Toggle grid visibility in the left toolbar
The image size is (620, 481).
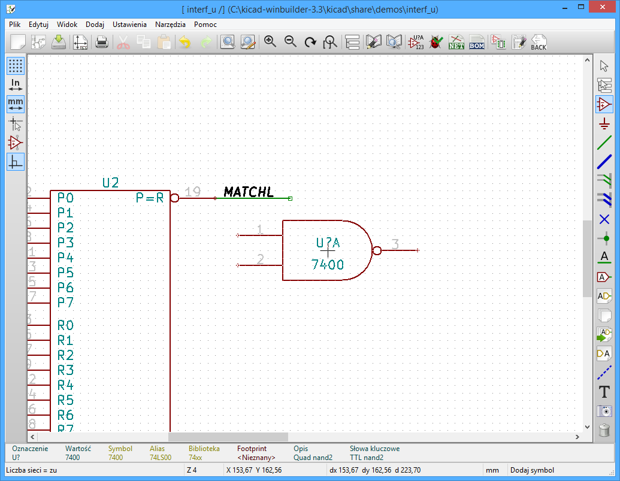click(x=16, y=65)
